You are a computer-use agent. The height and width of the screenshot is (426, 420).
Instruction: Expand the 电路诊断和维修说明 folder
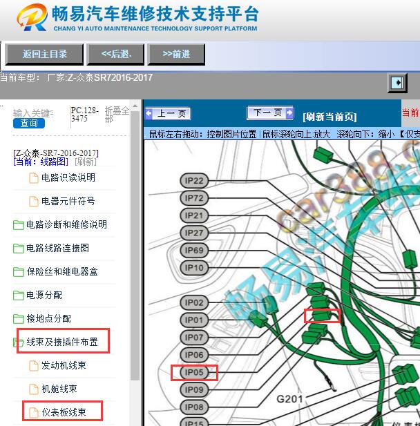66,224
